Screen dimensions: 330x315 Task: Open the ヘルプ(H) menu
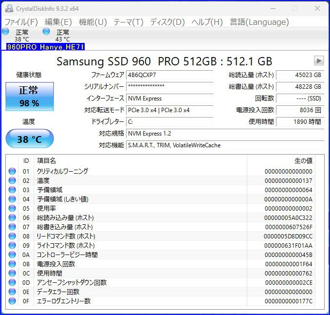click(x=207, y=22)
